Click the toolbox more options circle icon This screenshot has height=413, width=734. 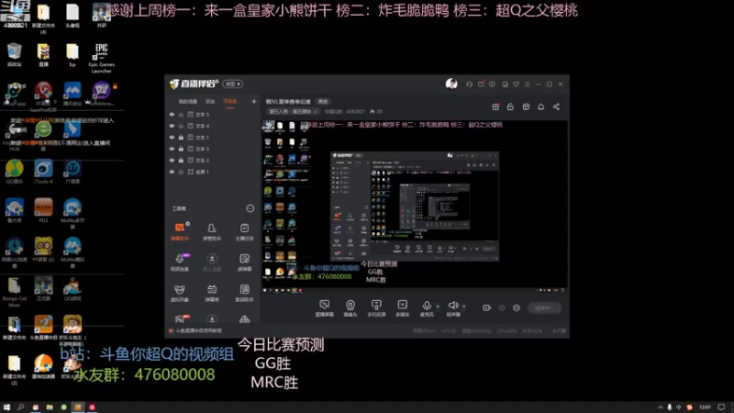tap(250, 208)
